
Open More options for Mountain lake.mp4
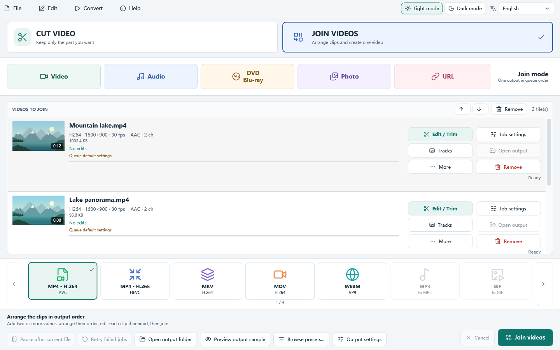(440, 167)
